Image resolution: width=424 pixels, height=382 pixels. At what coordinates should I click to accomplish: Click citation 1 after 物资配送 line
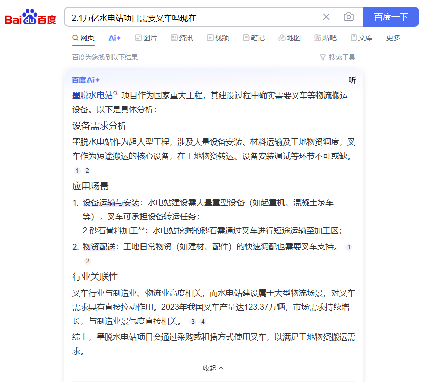(x=349, y=247)
